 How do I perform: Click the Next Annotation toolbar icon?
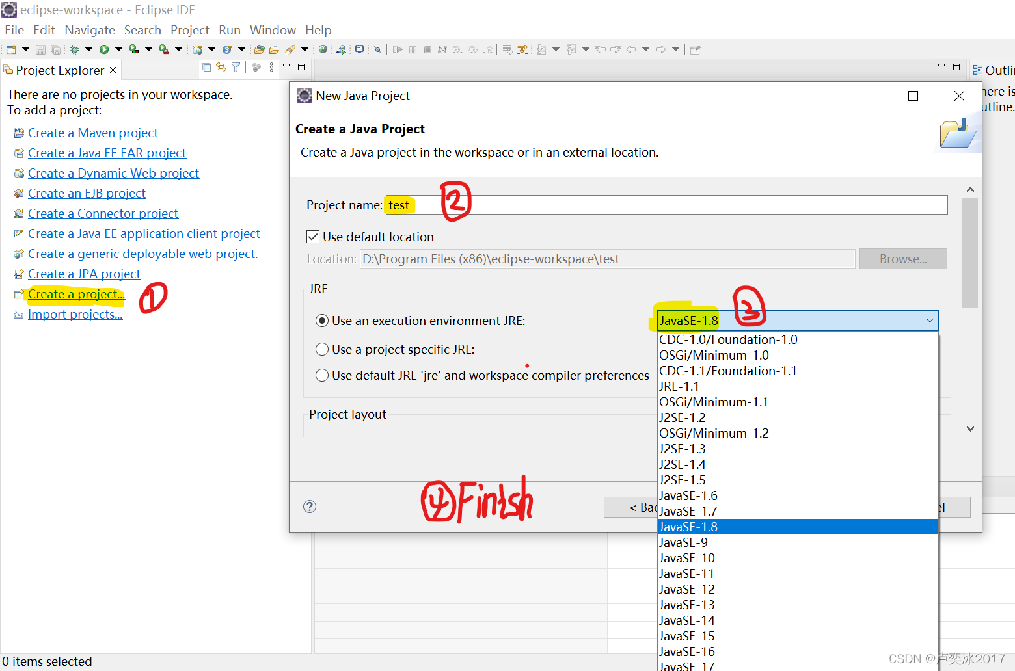coord(541,49)
